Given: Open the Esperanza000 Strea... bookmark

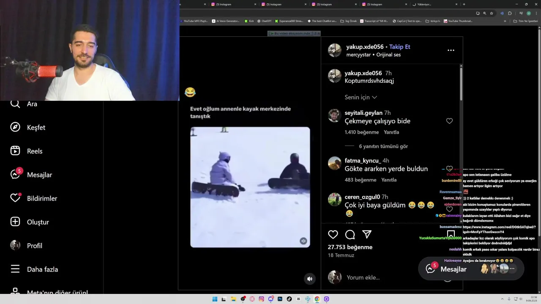Looking at the screenshot, I should pyautogui.click(x=289, y=21).
